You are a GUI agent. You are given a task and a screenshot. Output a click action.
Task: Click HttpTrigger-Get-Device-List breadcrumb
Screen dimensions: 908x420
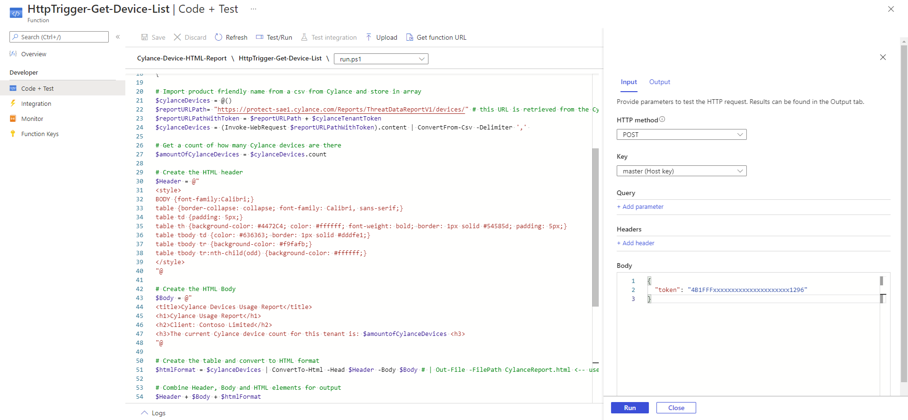pyautogui.click(x=280, y=58)
